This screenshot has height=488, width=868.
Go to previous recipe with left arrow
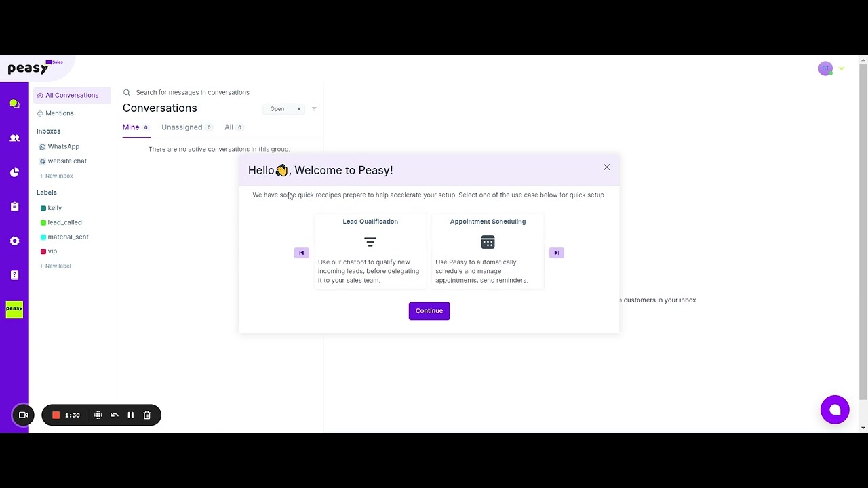(302, 253)
